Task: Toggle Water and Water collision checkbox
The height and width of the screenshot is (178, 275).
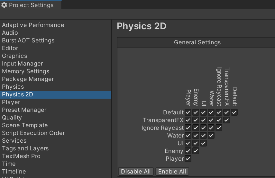Action: point(211,136)
